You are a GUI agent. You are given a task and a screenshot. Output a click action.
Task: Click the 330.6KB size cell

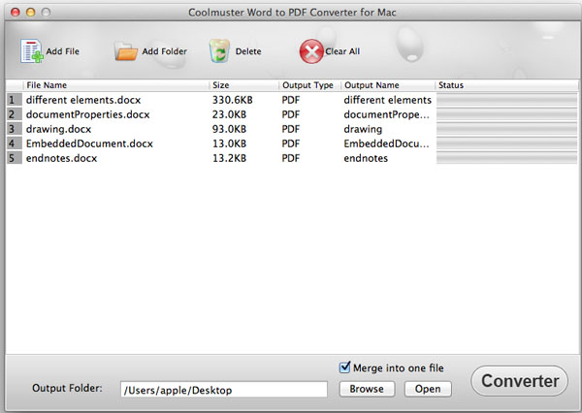(233, 100)
